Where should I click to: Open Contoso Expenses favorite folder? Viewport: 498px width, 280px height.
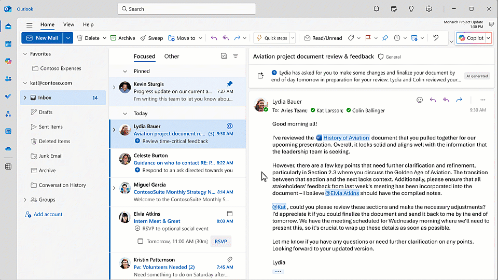[63, 68]
